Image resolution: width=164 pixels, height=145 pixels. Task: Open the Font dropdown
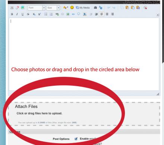(37, 8)
